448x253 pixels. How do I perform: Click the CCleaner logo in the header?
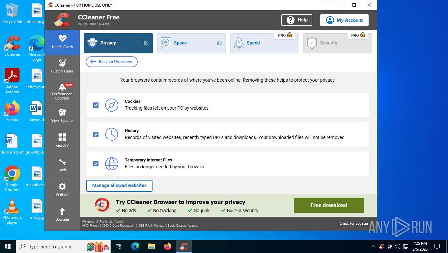62,20
